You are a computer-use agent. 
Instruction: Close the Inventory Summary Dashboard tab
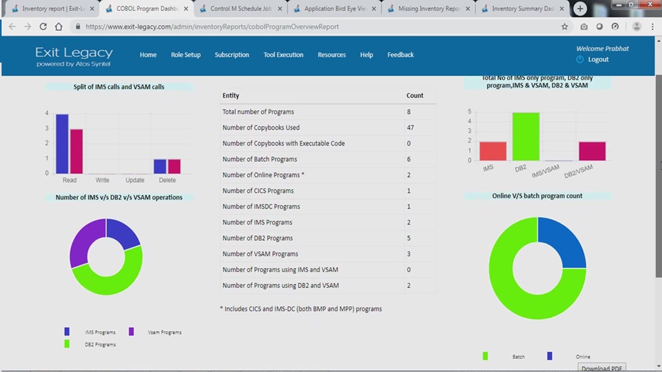562,9
